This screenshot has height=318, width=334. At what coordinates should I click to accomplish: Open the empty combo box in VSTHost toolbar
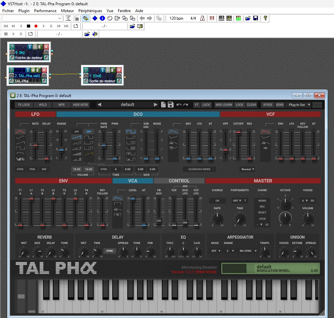coord(32,18)
